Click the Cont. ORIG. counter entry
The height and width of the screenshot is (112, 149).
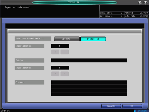coord(111,13)
